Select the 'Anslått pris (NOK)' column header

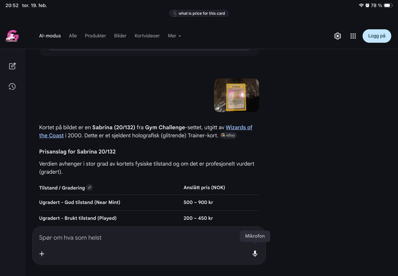coord(204,187)
